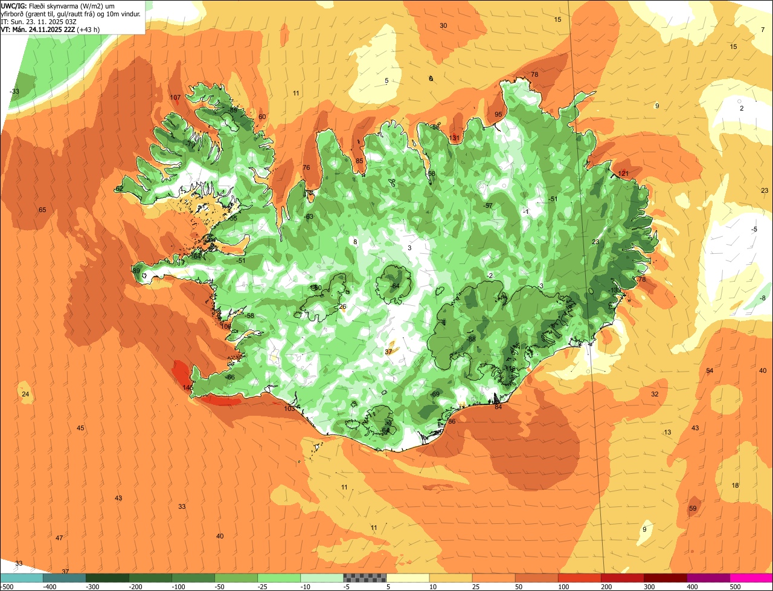Click the value 32 over the southeast sea
Screen dimensions: 773x591
pos(655,393)
